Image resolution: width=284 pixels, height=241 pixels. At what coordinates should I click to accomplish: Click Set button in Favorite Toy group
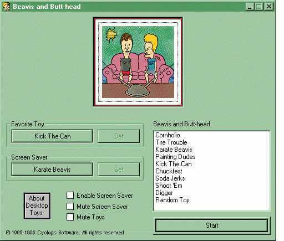point(119,136)
